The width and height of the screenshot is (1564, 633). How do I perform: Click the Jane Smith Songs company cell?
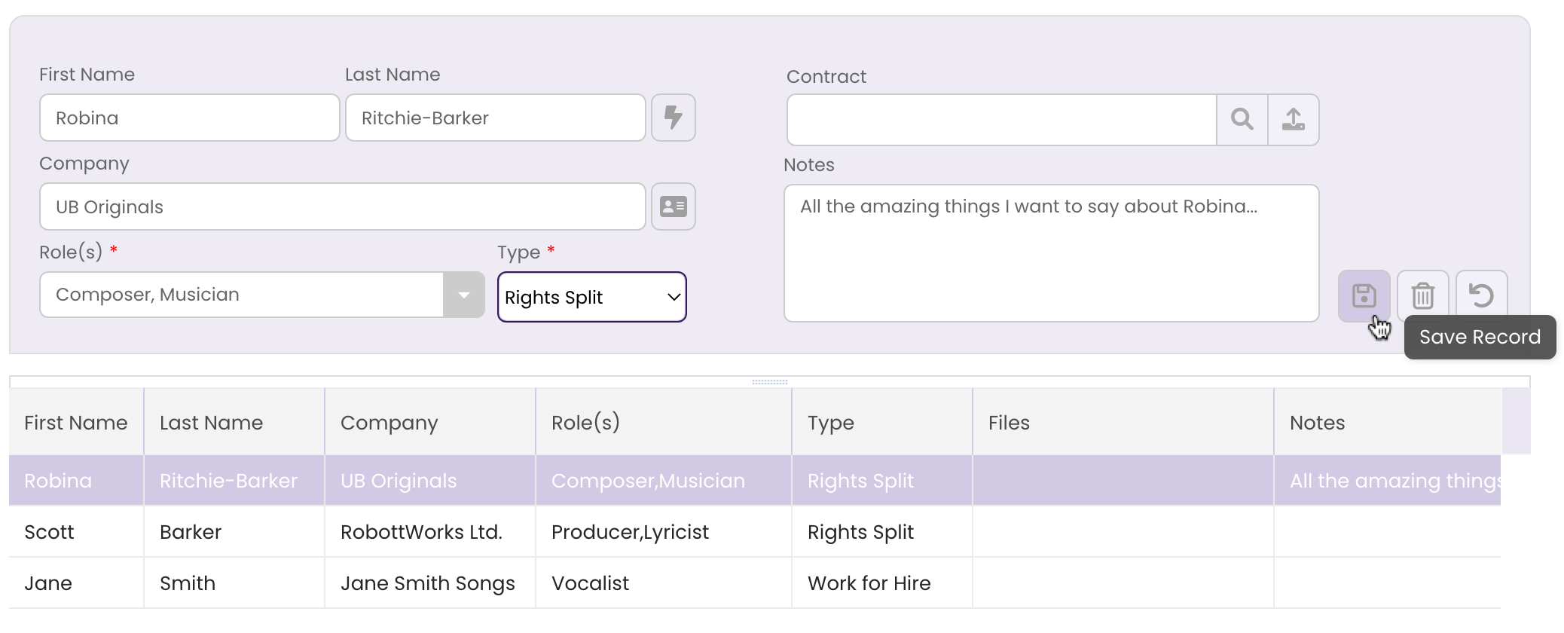point(430,583)
